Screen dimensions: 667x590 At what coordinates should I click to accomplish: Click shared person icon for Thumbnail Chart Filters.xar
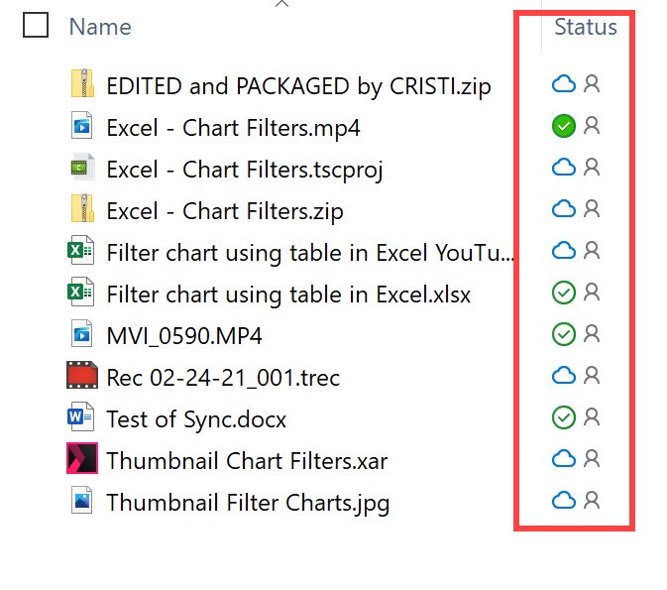click(x=592, y=458)
